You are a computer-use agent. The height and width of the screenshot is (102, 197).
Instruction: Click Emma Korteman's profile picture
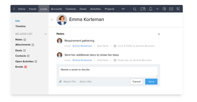tap(62, 20)
